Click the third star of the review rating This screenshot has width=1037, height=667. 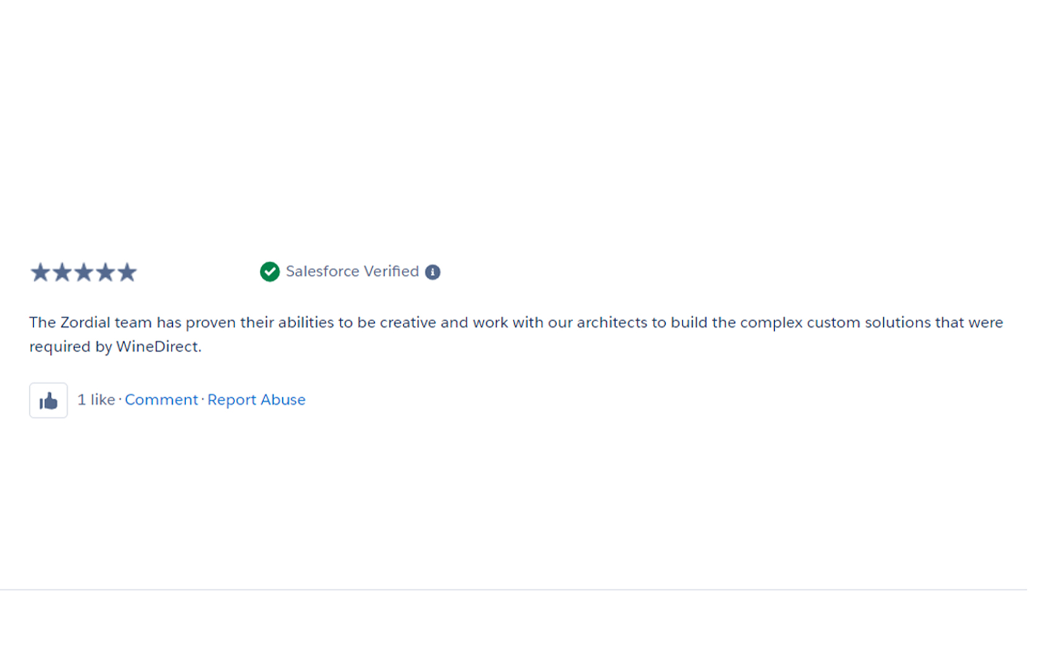pyautogui.click(x=83, y=272)
